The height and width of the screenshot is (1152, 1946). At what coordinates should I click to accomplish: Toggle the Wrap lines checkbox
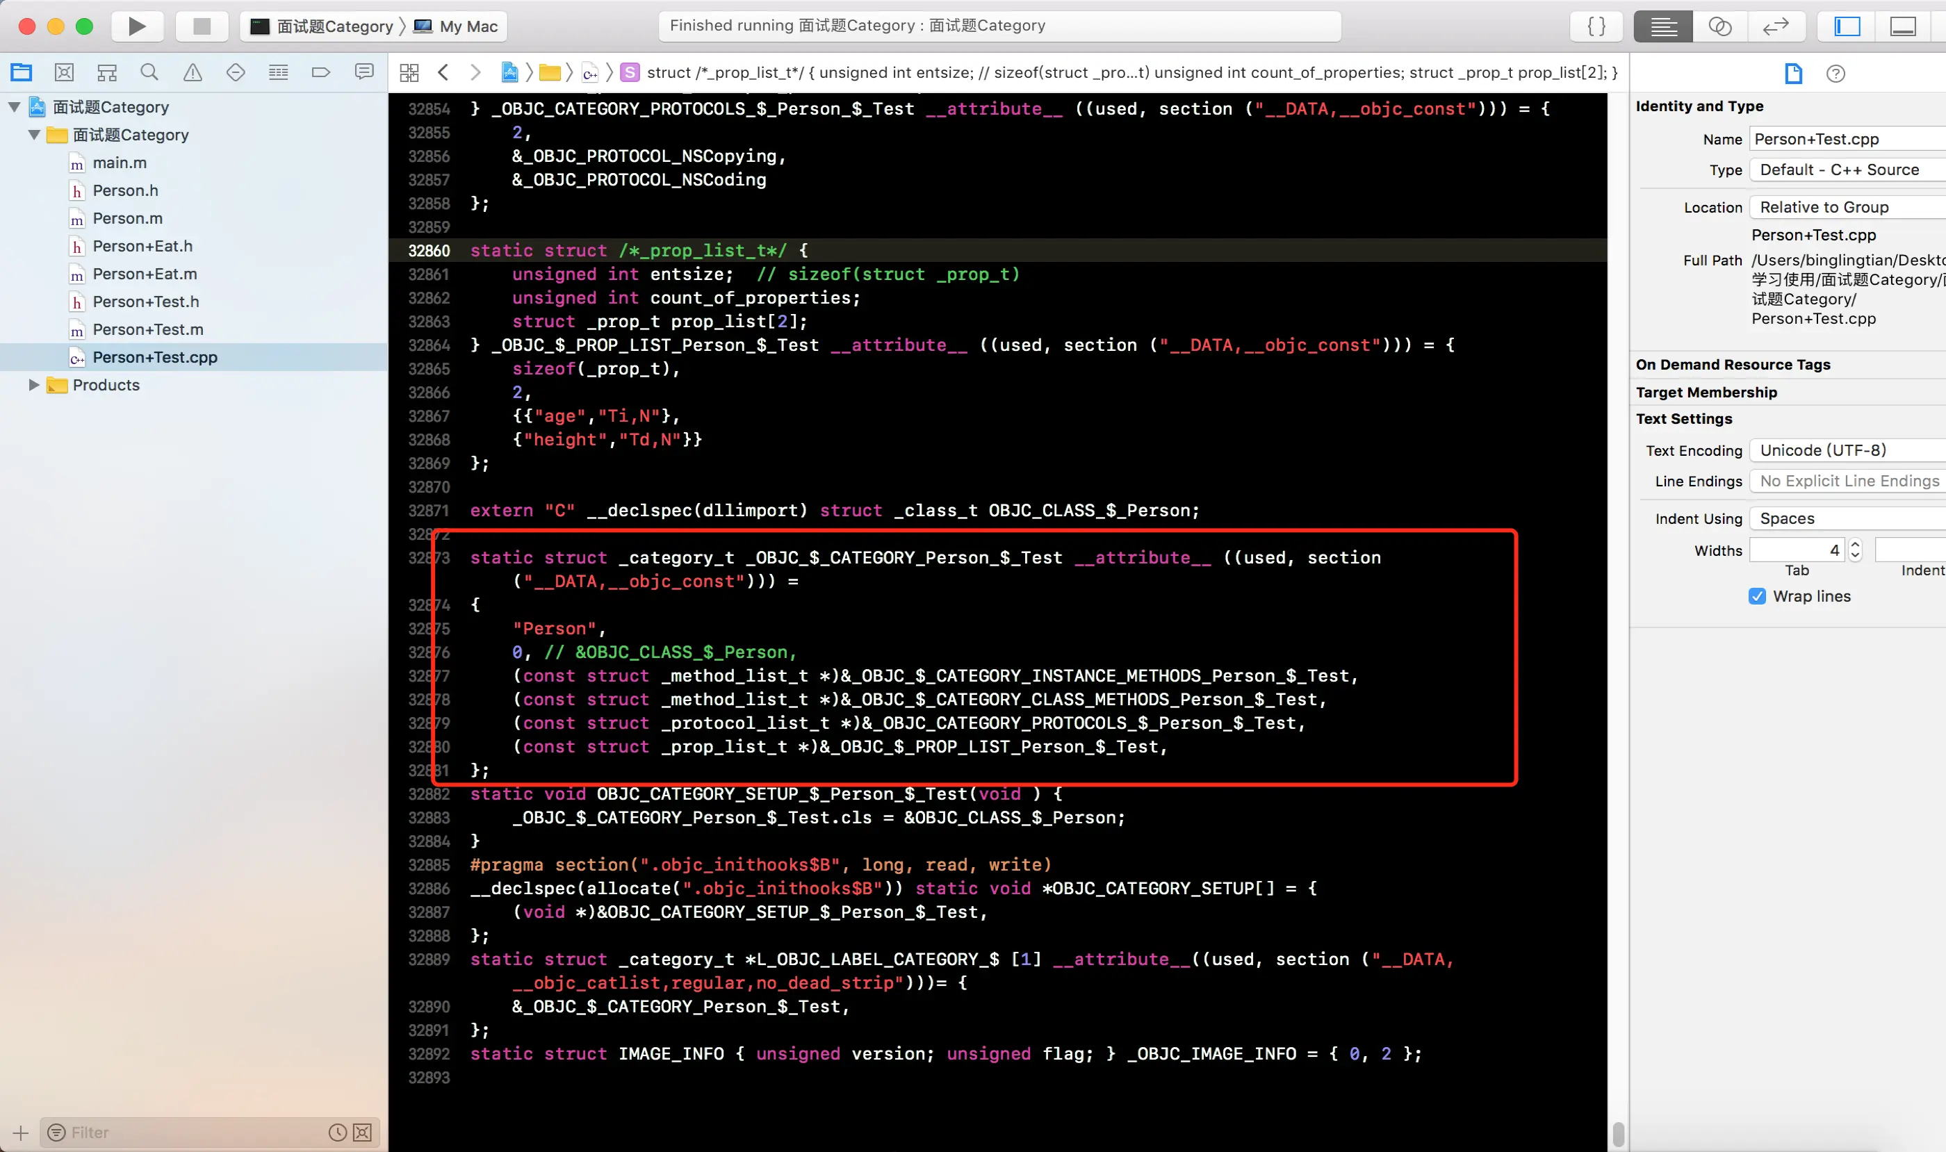(1757, 596)
